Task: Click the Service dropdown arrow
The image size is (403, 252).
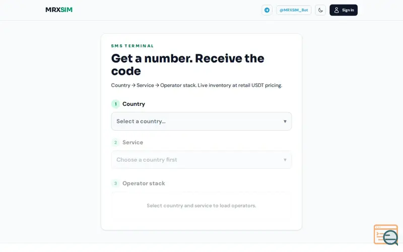Action: point(285,160)
